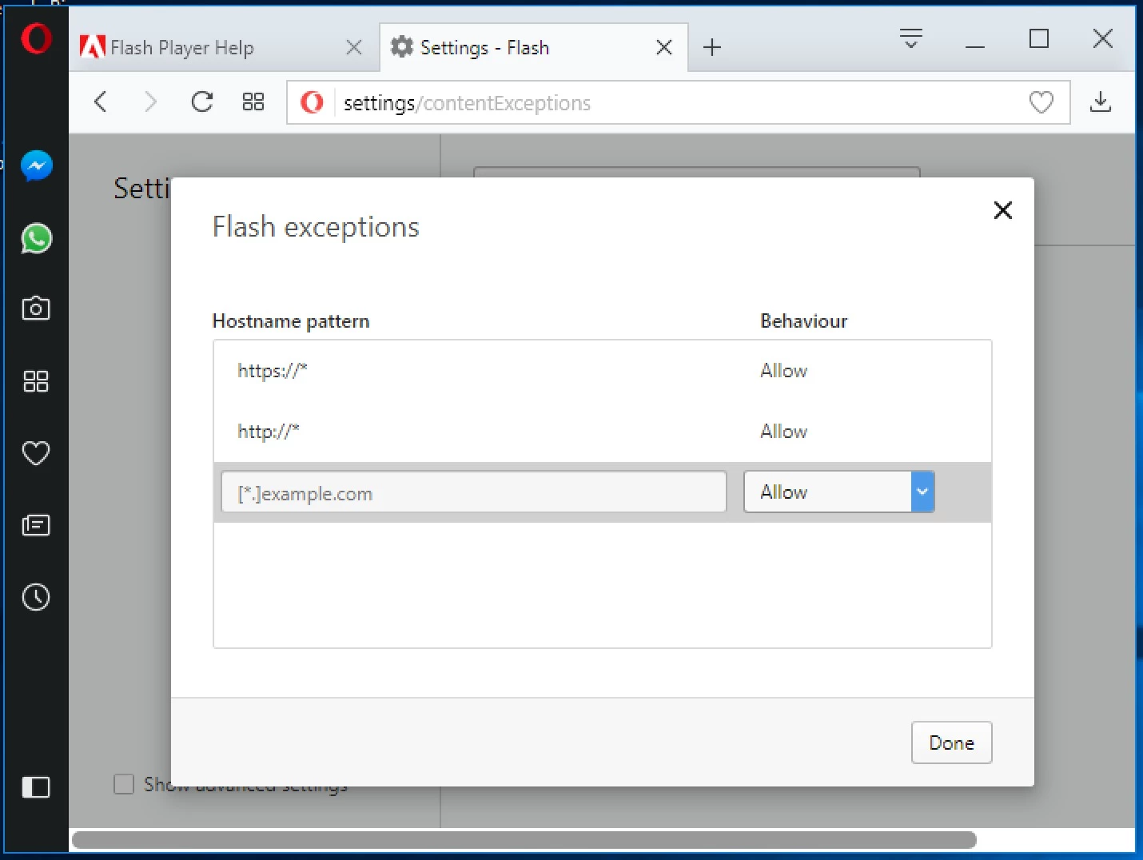The height and width of the screenshot is (860, 1143).
Task: Select the http://* exception row
Action: coord(603,432)
